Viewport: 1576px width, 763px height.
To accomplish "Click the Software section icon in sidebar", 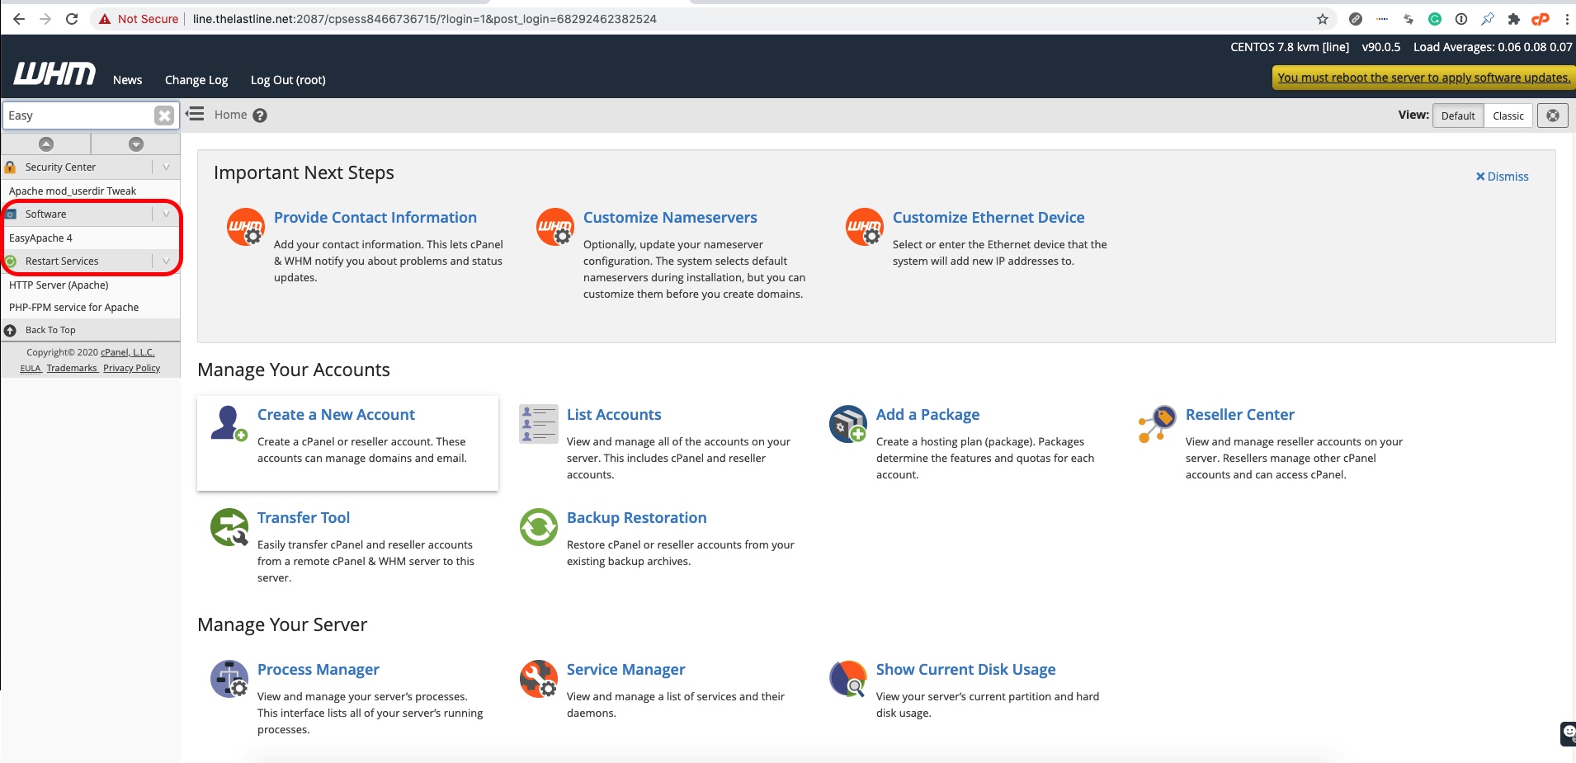I will tap(11, 214).
